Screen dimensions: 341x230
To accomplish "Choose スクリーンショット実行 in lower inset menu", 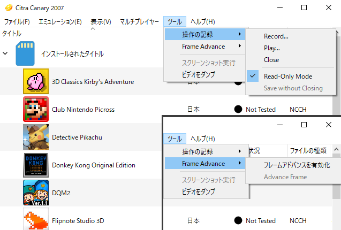I will (x=205, y=180).
